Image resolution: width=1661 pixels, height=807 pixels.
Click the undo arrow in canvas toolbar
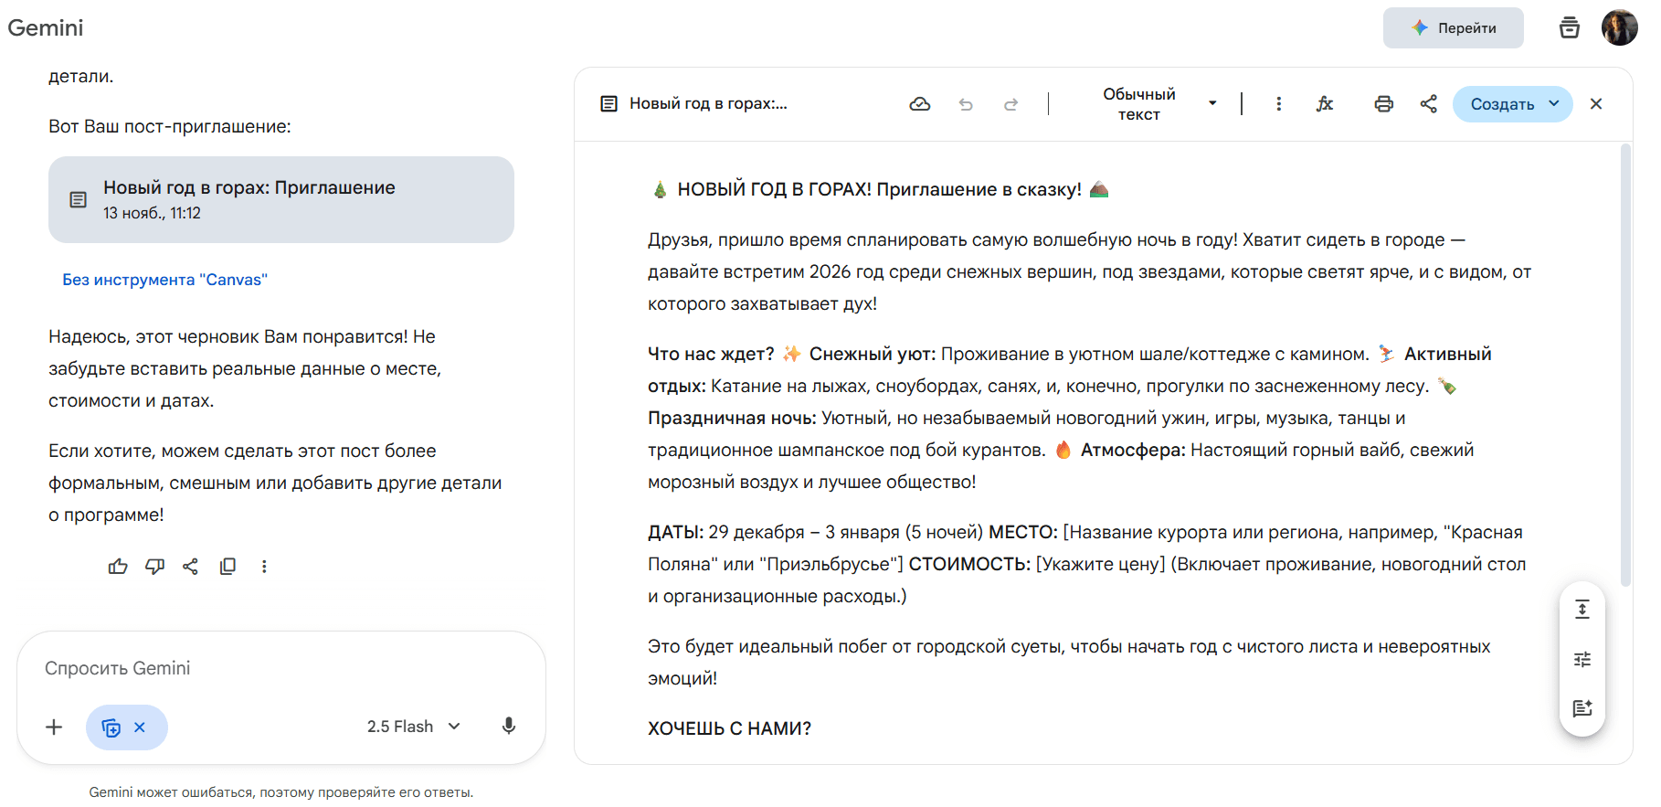(966, 104)
